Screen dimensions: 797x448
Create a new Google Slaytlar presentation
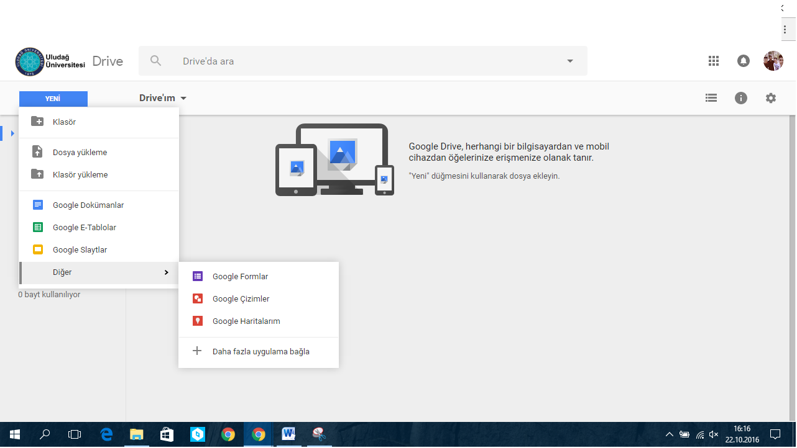[99, 249]
